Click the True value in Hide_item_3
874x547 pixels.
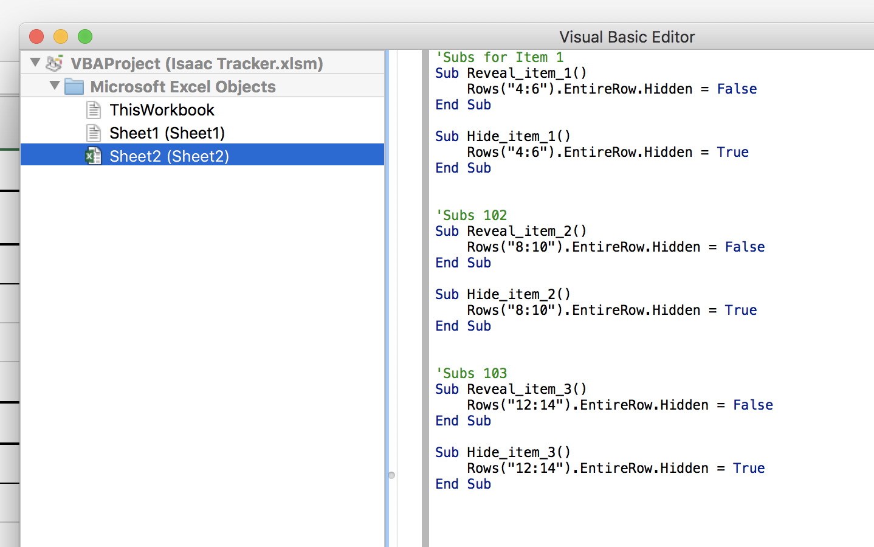click(x=749, y=468)
